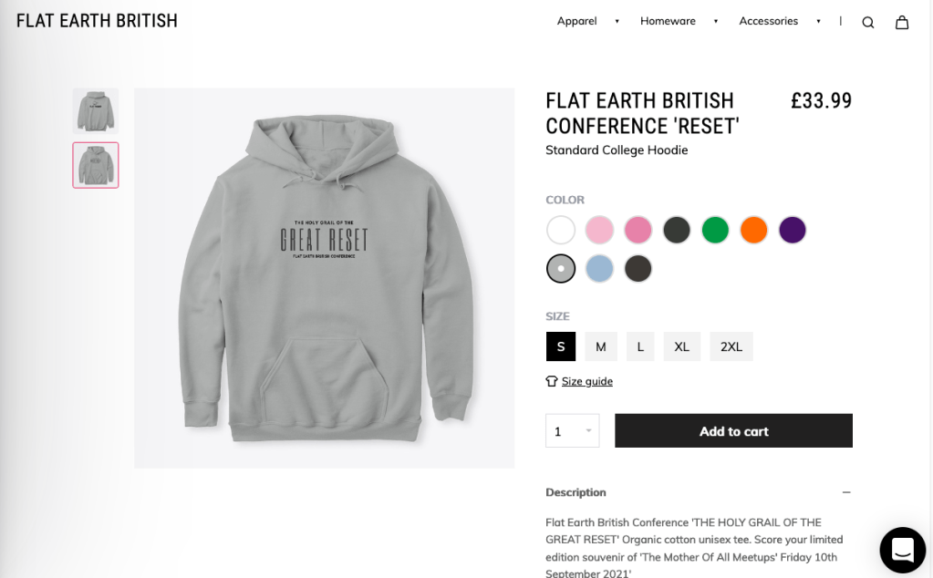Open the chat support bubble
The height and width of the screenshot is (578, 933).
pos(902,550)
